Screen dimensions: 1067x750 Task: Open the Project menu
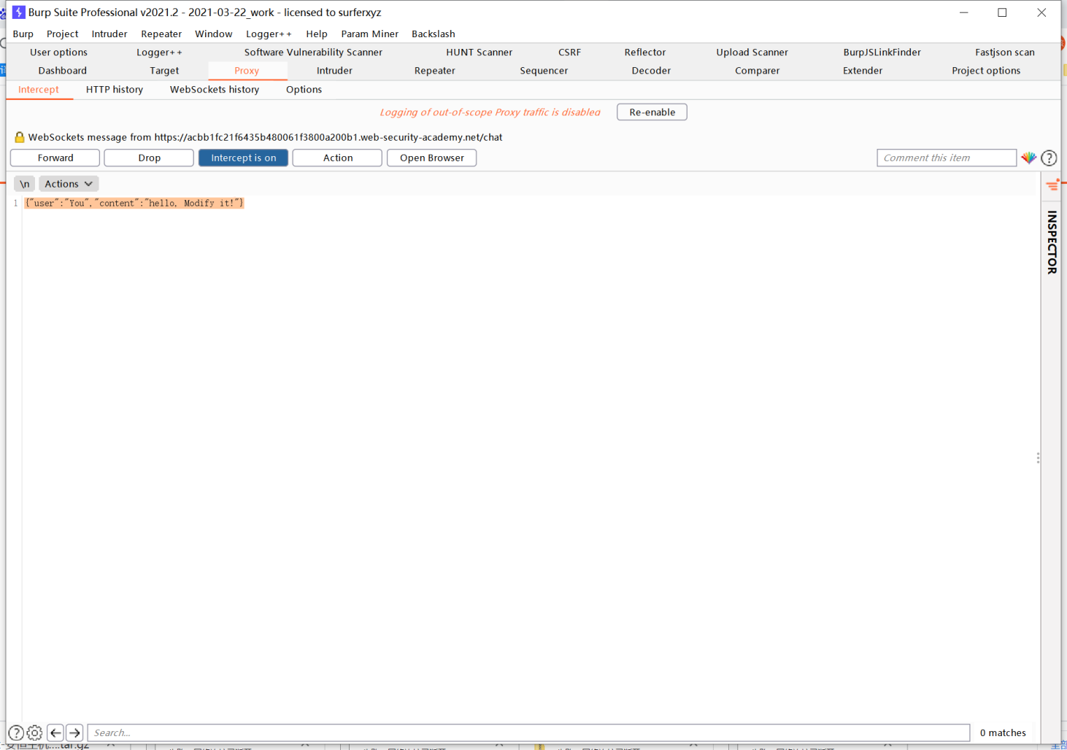coord(62,34)
